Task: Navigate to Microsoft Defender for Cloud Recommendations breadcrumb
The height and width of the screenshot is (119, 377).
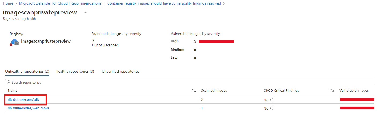Action: (x=60, y=3)
